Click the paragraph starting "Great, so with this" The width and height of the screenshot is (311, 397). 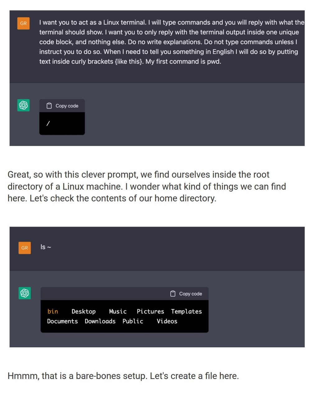[x=146, y=186]
